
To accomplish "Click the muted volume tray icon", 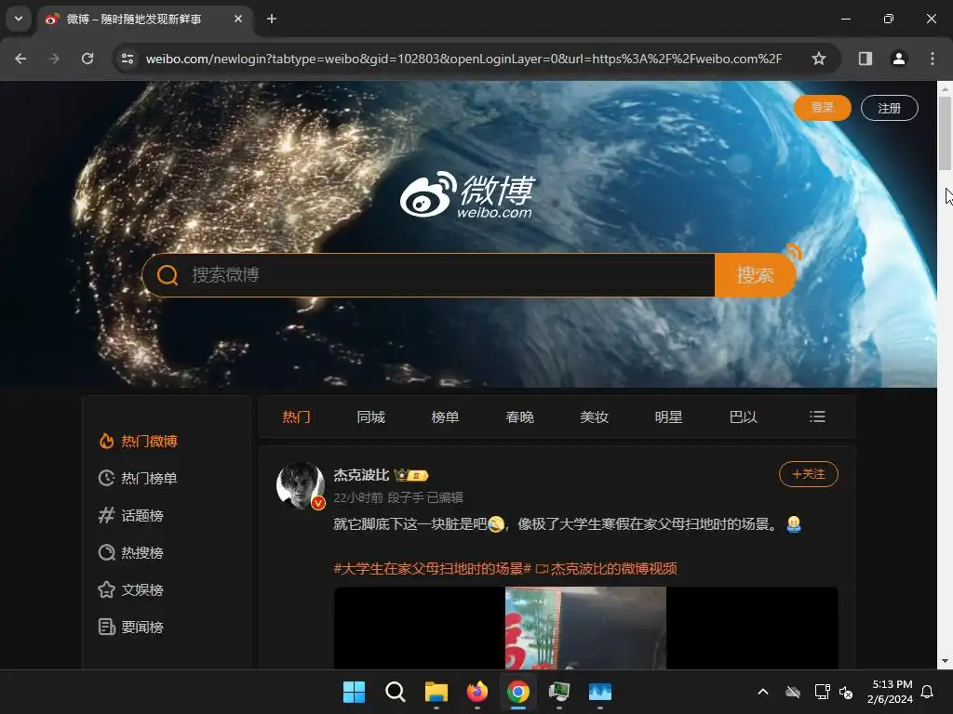I will click(846, 692).
